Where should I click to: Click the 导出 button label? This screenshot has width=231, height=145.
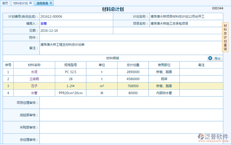(x=217, y=58)
